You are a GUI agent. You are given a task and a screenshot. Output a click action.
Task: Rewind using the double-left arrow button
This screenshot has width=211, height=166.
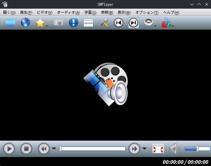pos(44,149)
